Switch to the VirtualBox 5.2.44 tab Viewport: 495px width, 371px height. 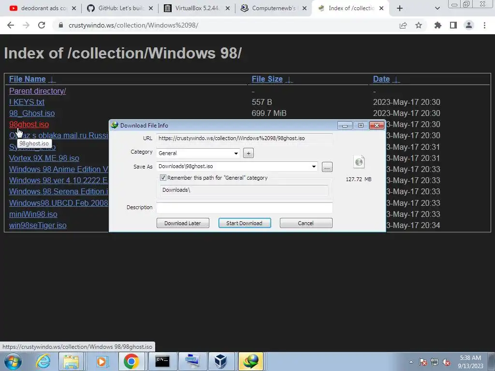196,8
